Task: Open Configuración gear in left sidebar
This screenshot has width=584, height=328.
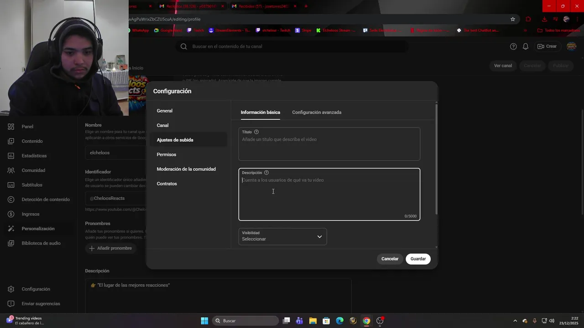Action: coord(11,289)
